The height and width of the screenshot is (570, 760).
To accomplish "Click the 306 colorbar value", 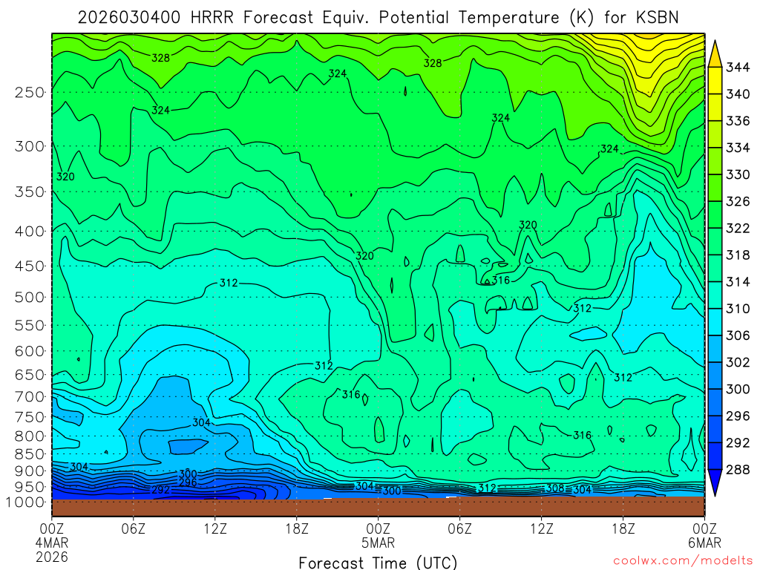I will [738, 335].
